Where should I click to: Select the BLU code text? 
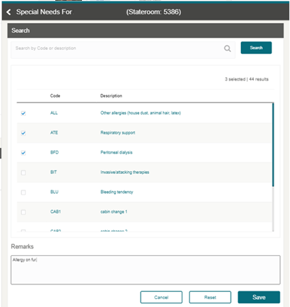[x=55, y=192]
